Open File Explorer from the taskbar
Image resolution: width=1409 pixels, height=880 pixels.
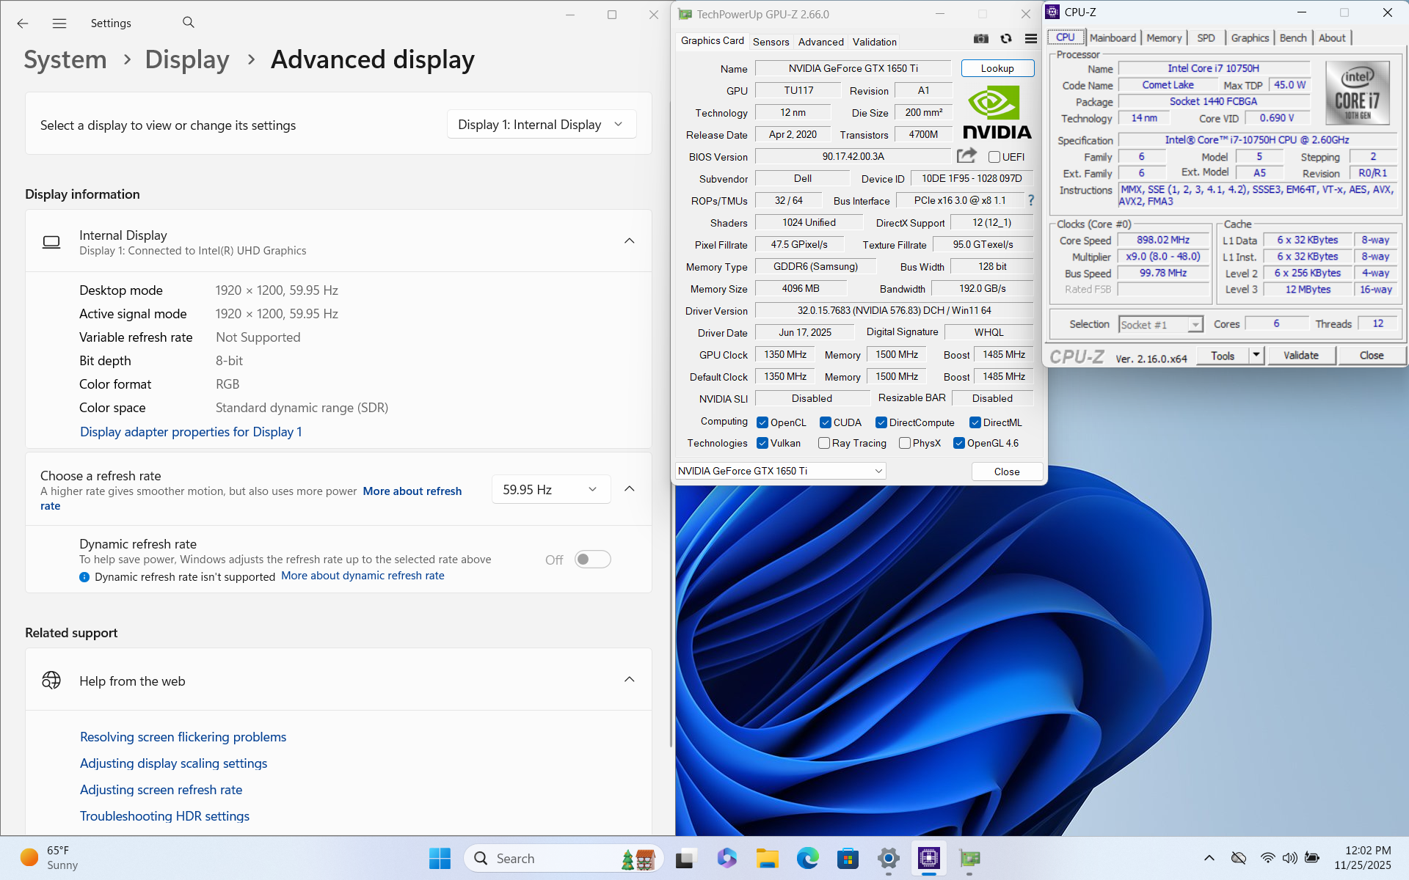(x=767, y=858)
